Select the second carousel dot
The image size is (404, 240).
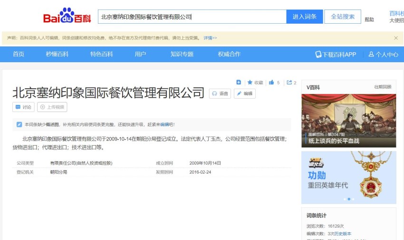(x=349, y=199)
